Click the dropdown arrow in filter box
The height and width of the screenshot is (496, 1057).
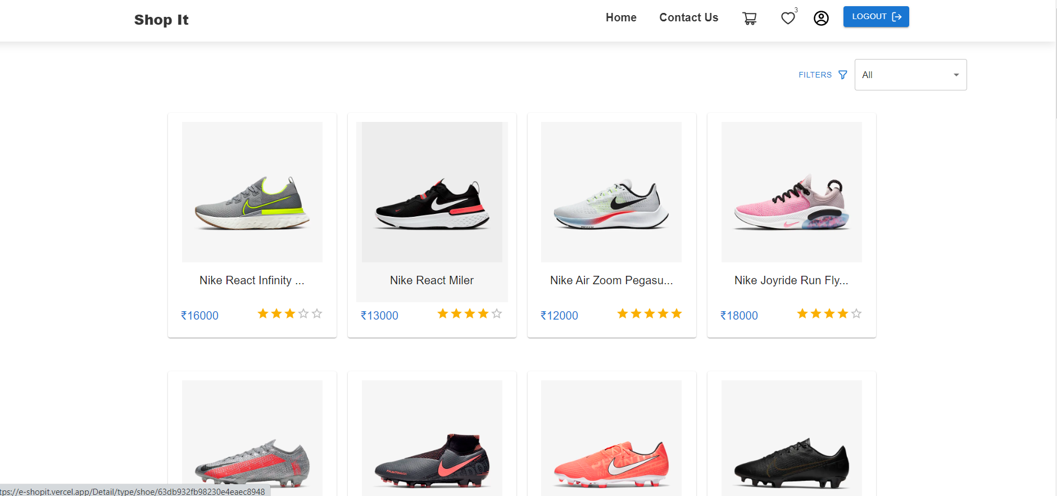(956, 75)
